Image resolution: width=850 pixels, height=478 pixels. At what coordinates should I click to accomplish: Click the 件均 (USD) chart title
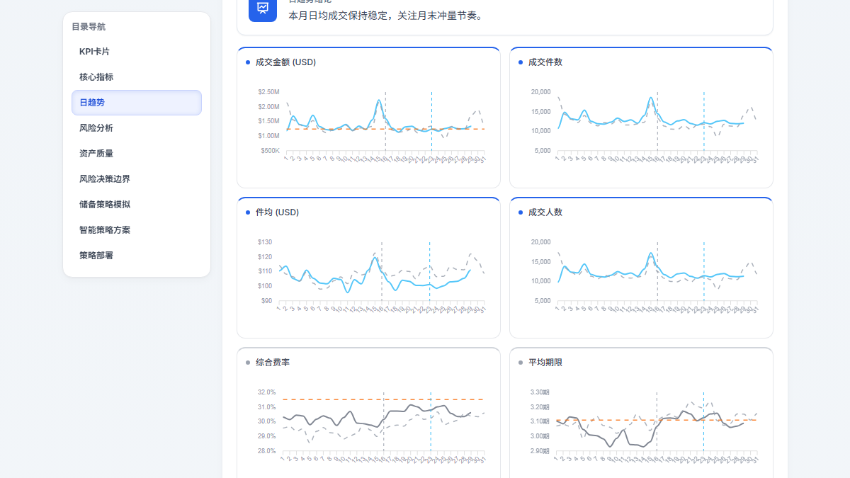pos(277,212)
